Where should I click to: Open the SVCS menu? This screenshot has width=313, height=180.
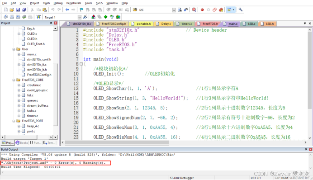(99, 3)
